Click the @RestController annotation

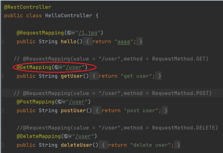[x=27, y=7]
